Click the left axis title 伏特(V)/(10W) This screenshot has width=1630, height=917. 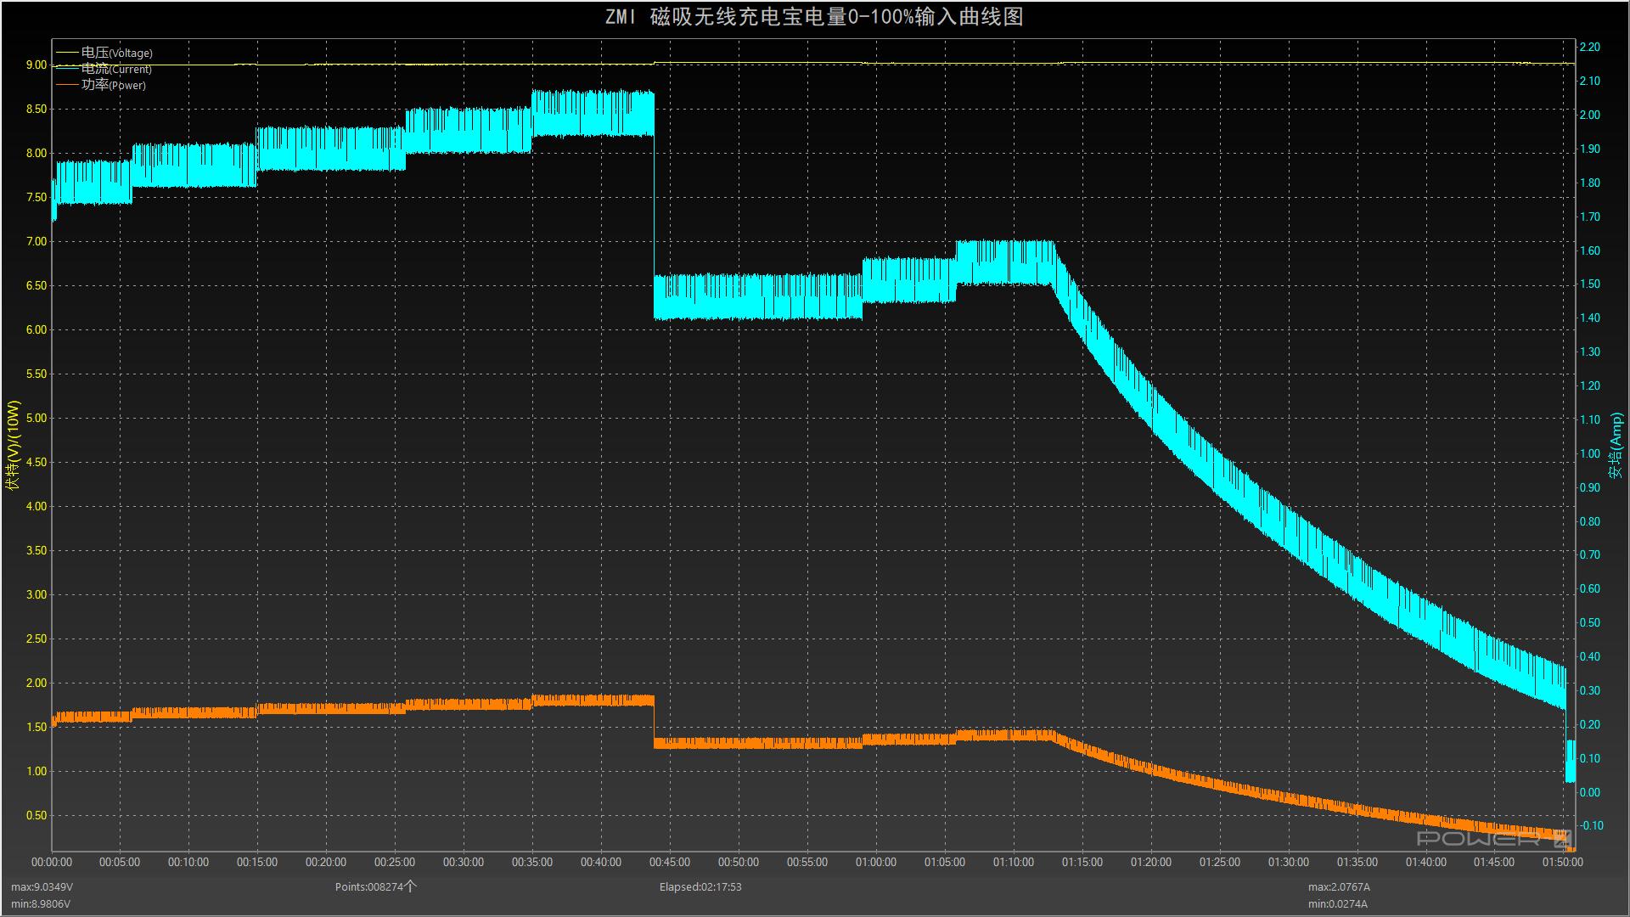tap(13, 445)
